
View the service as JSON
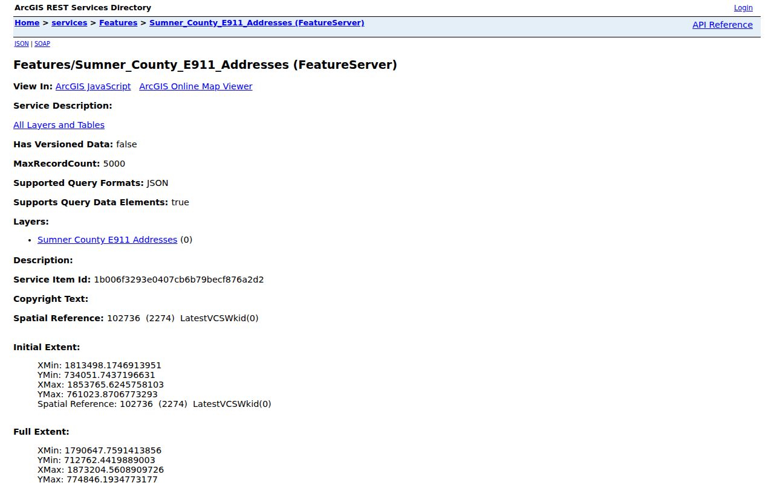(21, 43)
